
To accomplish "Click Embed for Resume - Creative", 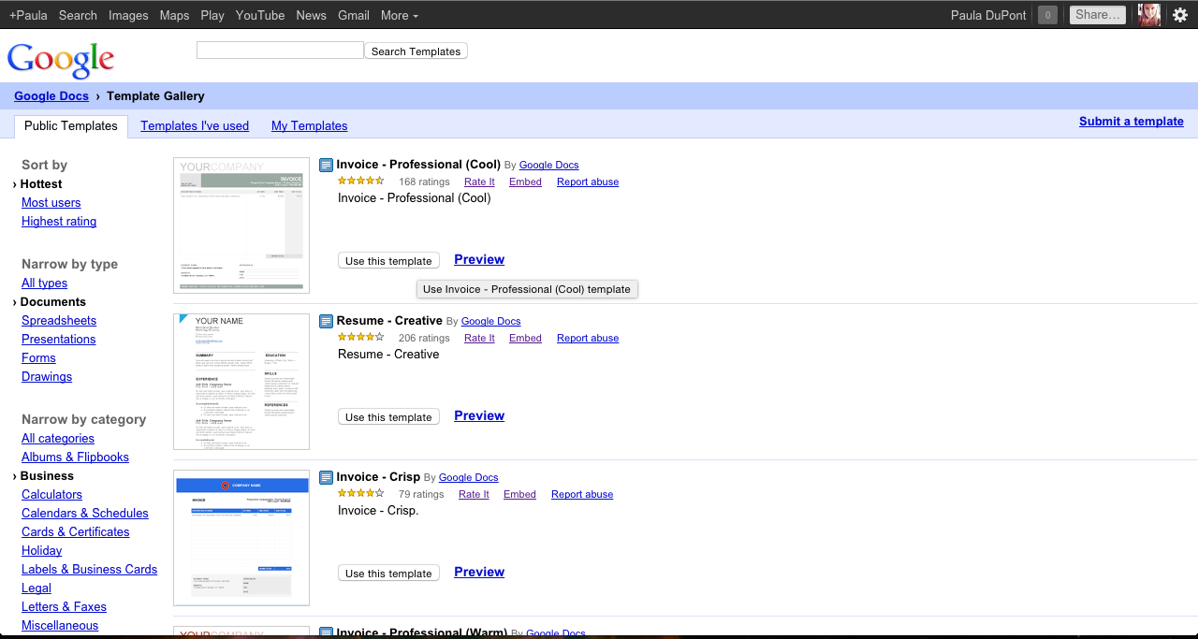I will tap(525, 339).
